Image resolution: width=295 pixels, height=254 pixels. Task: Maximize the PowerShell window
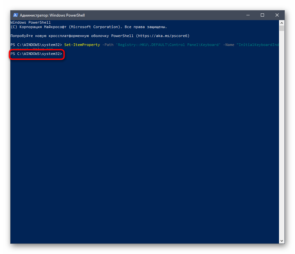coord(262,15)
